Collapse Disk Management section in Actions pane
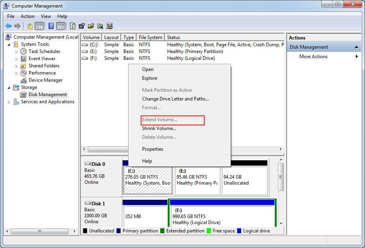 pos(356,47)
